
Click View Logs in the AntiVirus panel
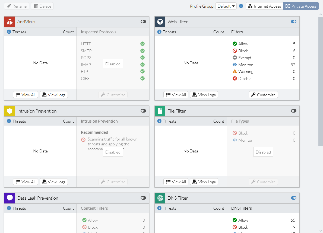tap(53, 95)
